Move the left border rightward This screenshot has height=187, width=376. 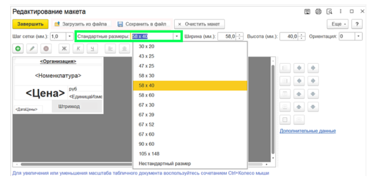tap(313, 68)
